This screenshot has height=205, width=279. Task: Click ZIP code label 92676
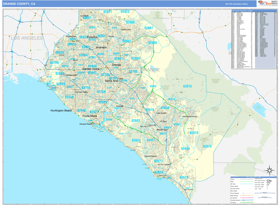pyautogui.click(x=187, y=86)
